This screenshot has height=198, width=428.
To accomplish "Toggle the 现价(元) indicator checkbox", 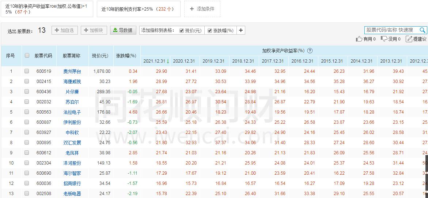I will (x=182, y=31).
